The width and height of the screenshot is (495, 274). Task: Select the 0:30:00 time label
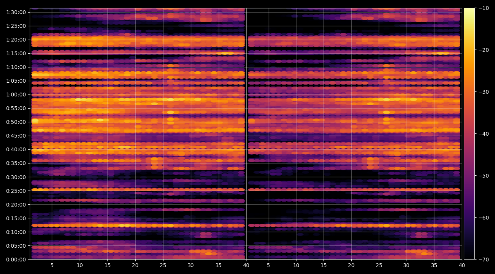16,177
